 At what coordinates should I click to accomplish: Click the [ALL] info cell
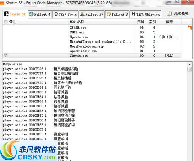coord(169,56)
